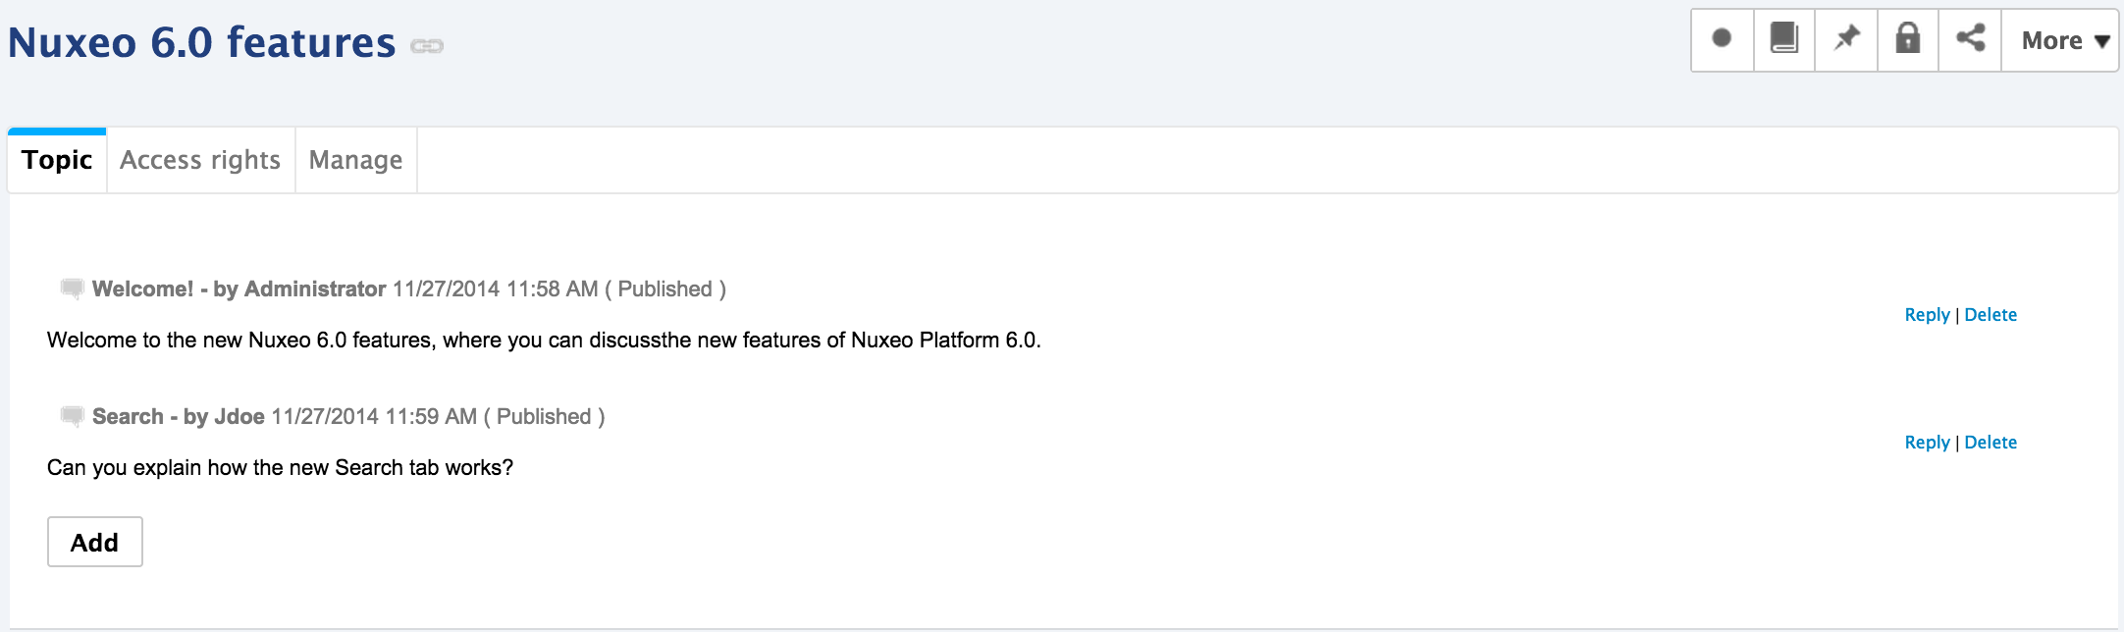
Task: Click the book icon in the toolbar
Action: pos(1784,39)
